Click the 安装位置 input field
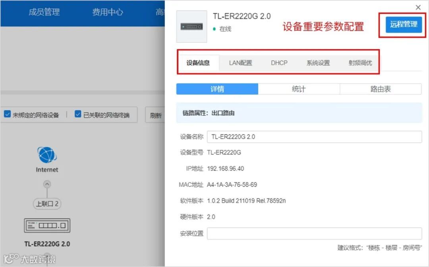 [x=314, y=233]
